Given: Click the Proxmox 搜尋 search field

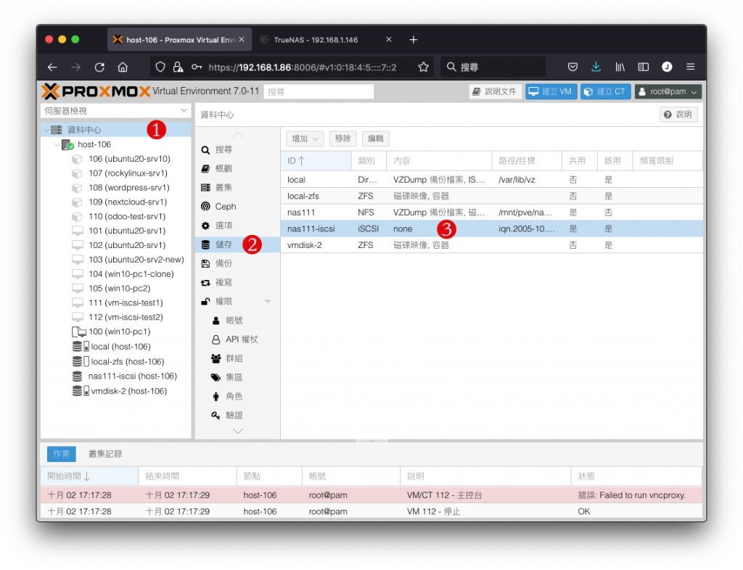Looking at the screenshot, I should click(319, 91).
